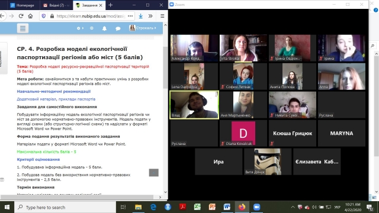Open the Firefox hamburger application menu
This screenshot has height=213, width=379.
[162, 16]
